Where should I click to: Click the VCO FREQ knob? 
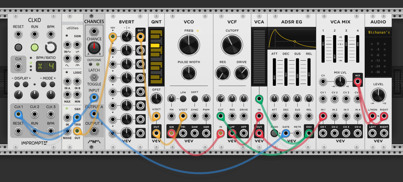(x=189, y=45)
